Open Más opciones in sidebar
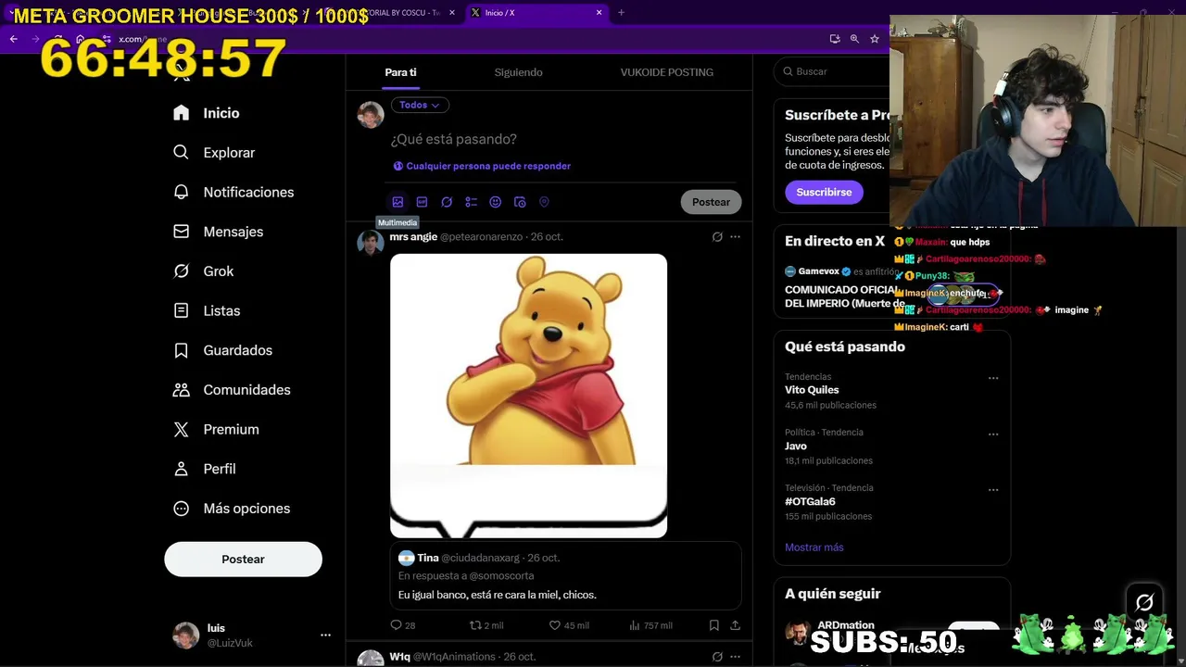Screen dimensions: 1186x667 tap(232, 509)
